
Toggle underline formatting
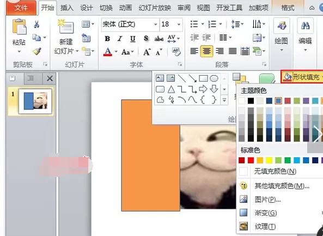tap(133, 39)
